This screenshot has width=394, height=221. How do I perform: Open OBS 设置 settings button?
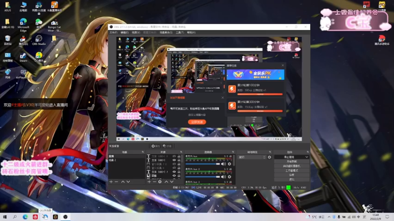[292, 175]
